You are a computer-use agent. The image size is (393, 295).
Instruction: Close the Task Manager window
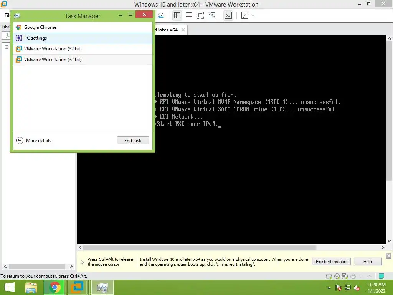[x=144, y=15]
